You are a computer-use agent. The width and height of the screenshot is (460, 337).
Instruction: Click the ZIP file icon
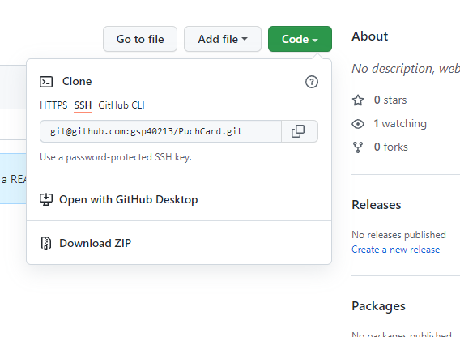click(46, 243)
